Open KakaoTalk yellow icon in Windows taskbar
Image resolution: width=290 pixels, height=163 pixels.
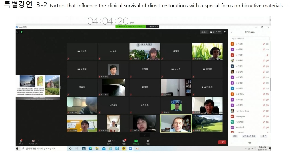pos(124,148)
